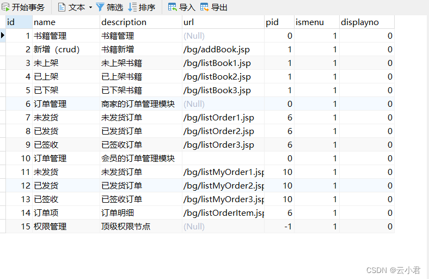The width and height of the screenshot is (429, 279).
Task: Click the Import (导入) icon
Action: pos(173,7)
